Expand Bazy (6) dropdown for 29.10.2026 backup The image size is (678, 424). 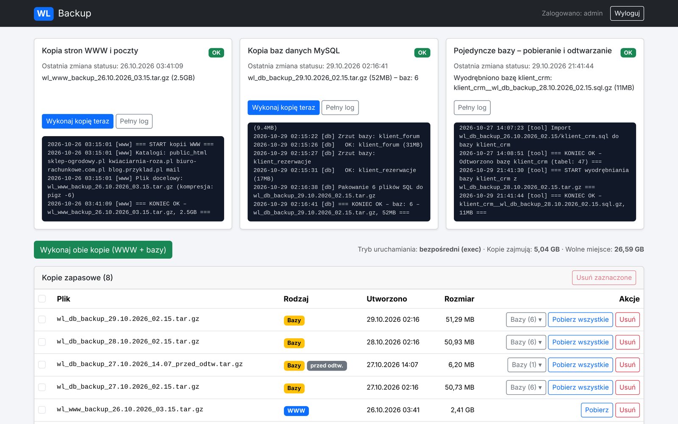(526, 320)
